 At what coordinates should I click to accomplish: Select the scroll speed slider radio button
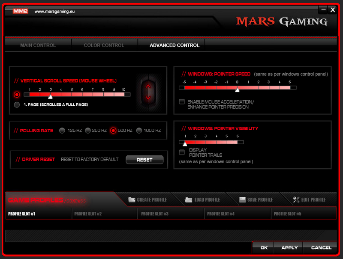coord(17,94)
